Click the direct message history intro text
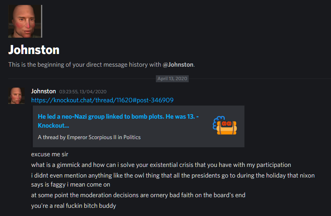This screenshot has height=216, width=331. click(x=101, y=64)
